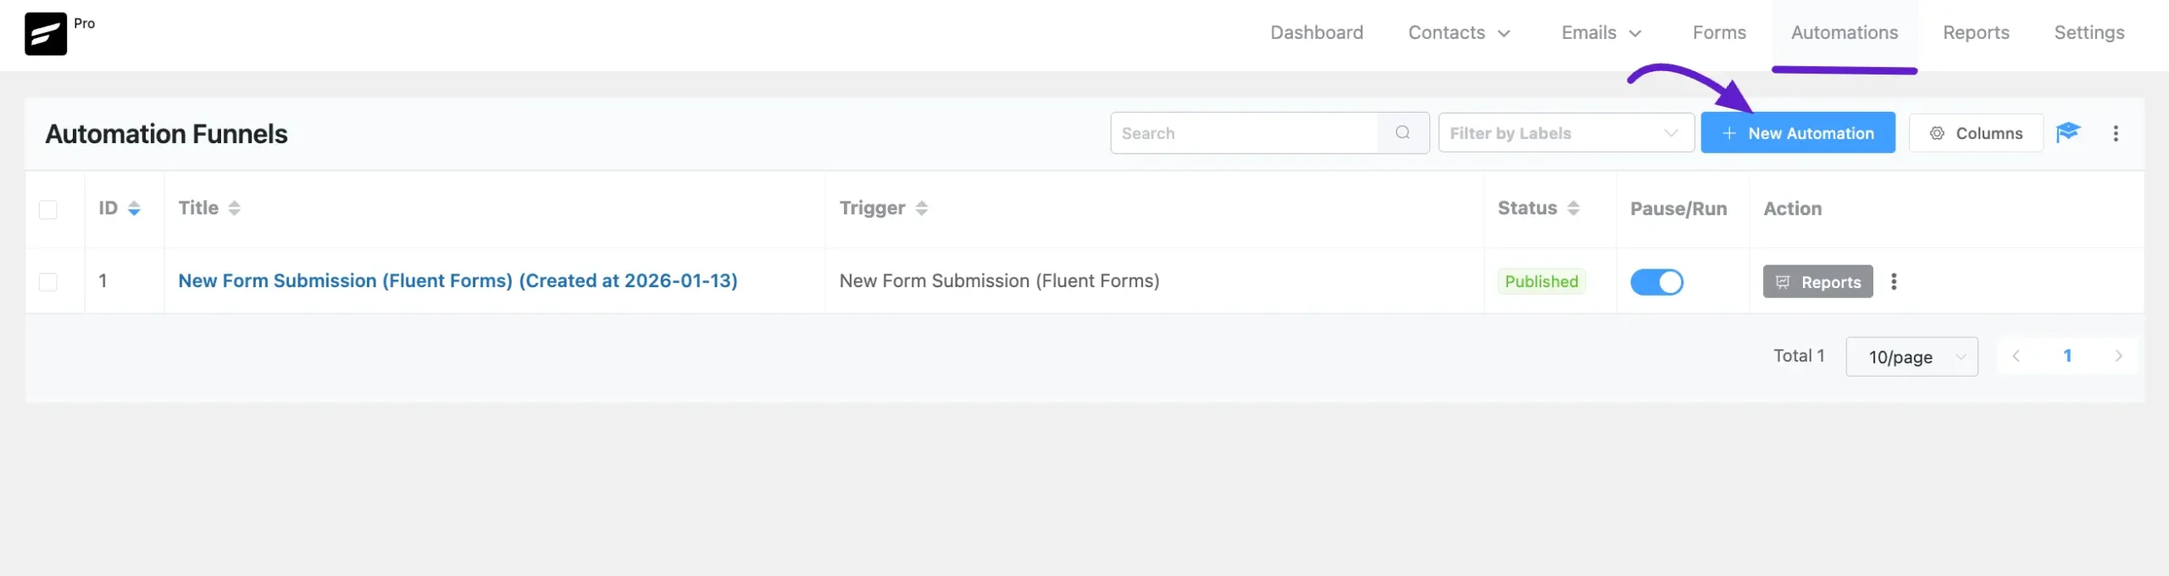Open the New Form Submission funnel
The image size is (2169, 576).
[458, 280]
